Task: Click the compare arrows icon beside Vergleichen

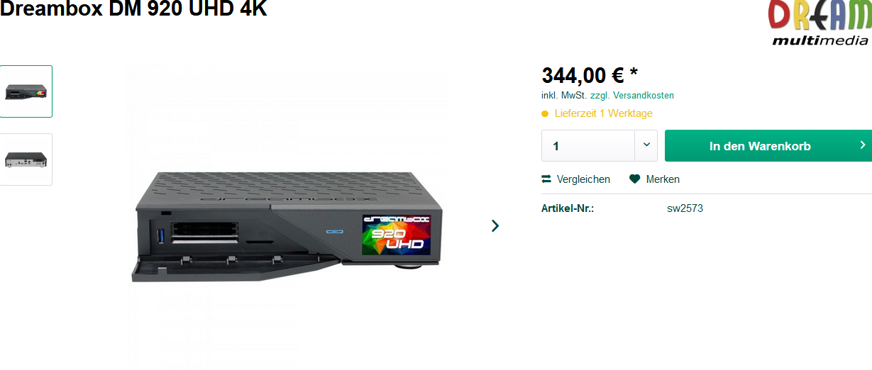Action: click(546, 179)
